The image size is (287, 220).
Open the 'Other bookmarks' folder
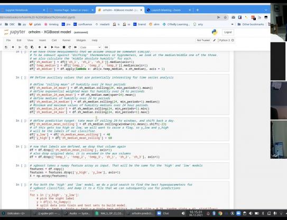point(251,24)
